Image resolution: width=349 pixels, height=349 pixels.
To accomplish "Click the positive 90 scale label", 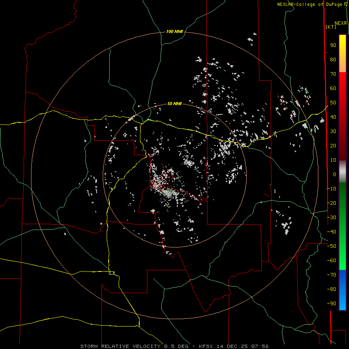I will click(333, 45).
